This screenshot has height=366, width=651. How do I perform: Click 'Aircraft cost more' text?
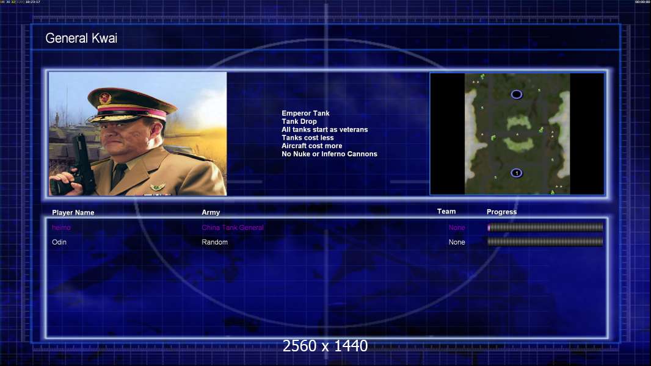point(312,146)
